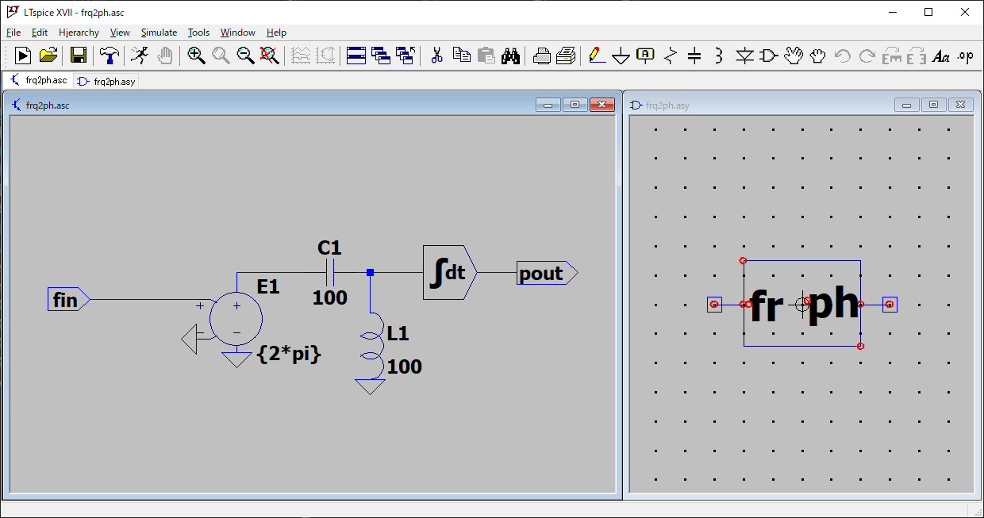This screenshot has width=984, height=518.
Task: Open the Hierarchy menu
Action: (x=79, y=33)
